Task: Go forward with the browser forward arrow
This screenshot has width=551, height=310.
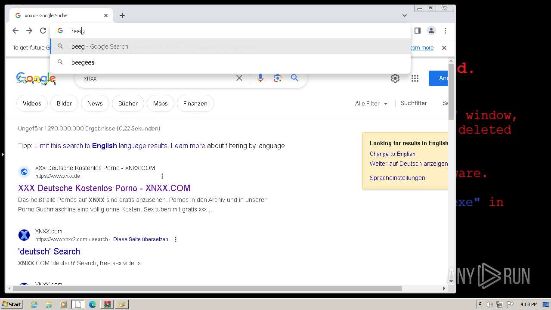Action: tap(29, 31)
